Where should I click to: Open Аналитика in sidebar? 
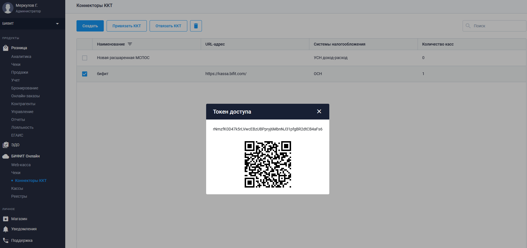coord(21,57)
